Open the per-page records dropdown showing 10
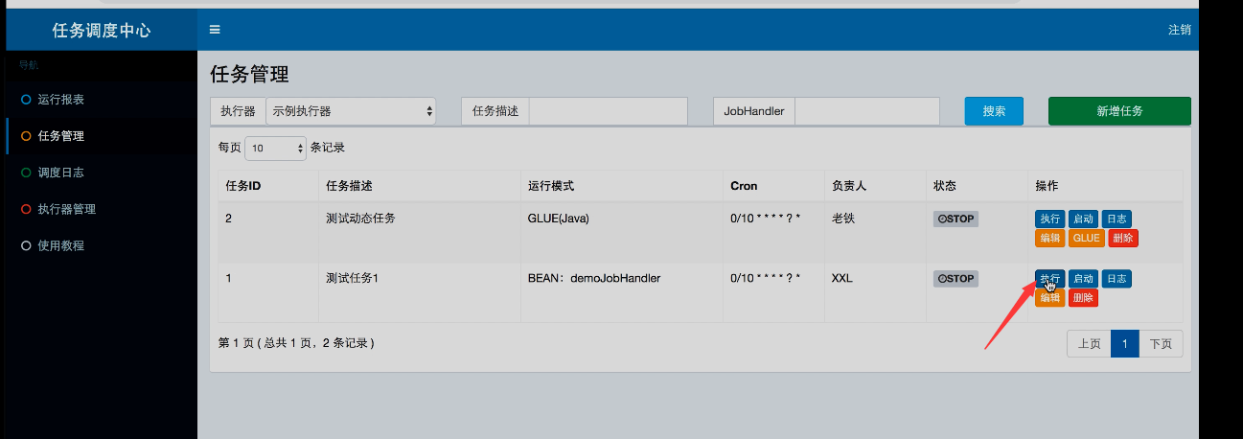 tap(276, 149)
